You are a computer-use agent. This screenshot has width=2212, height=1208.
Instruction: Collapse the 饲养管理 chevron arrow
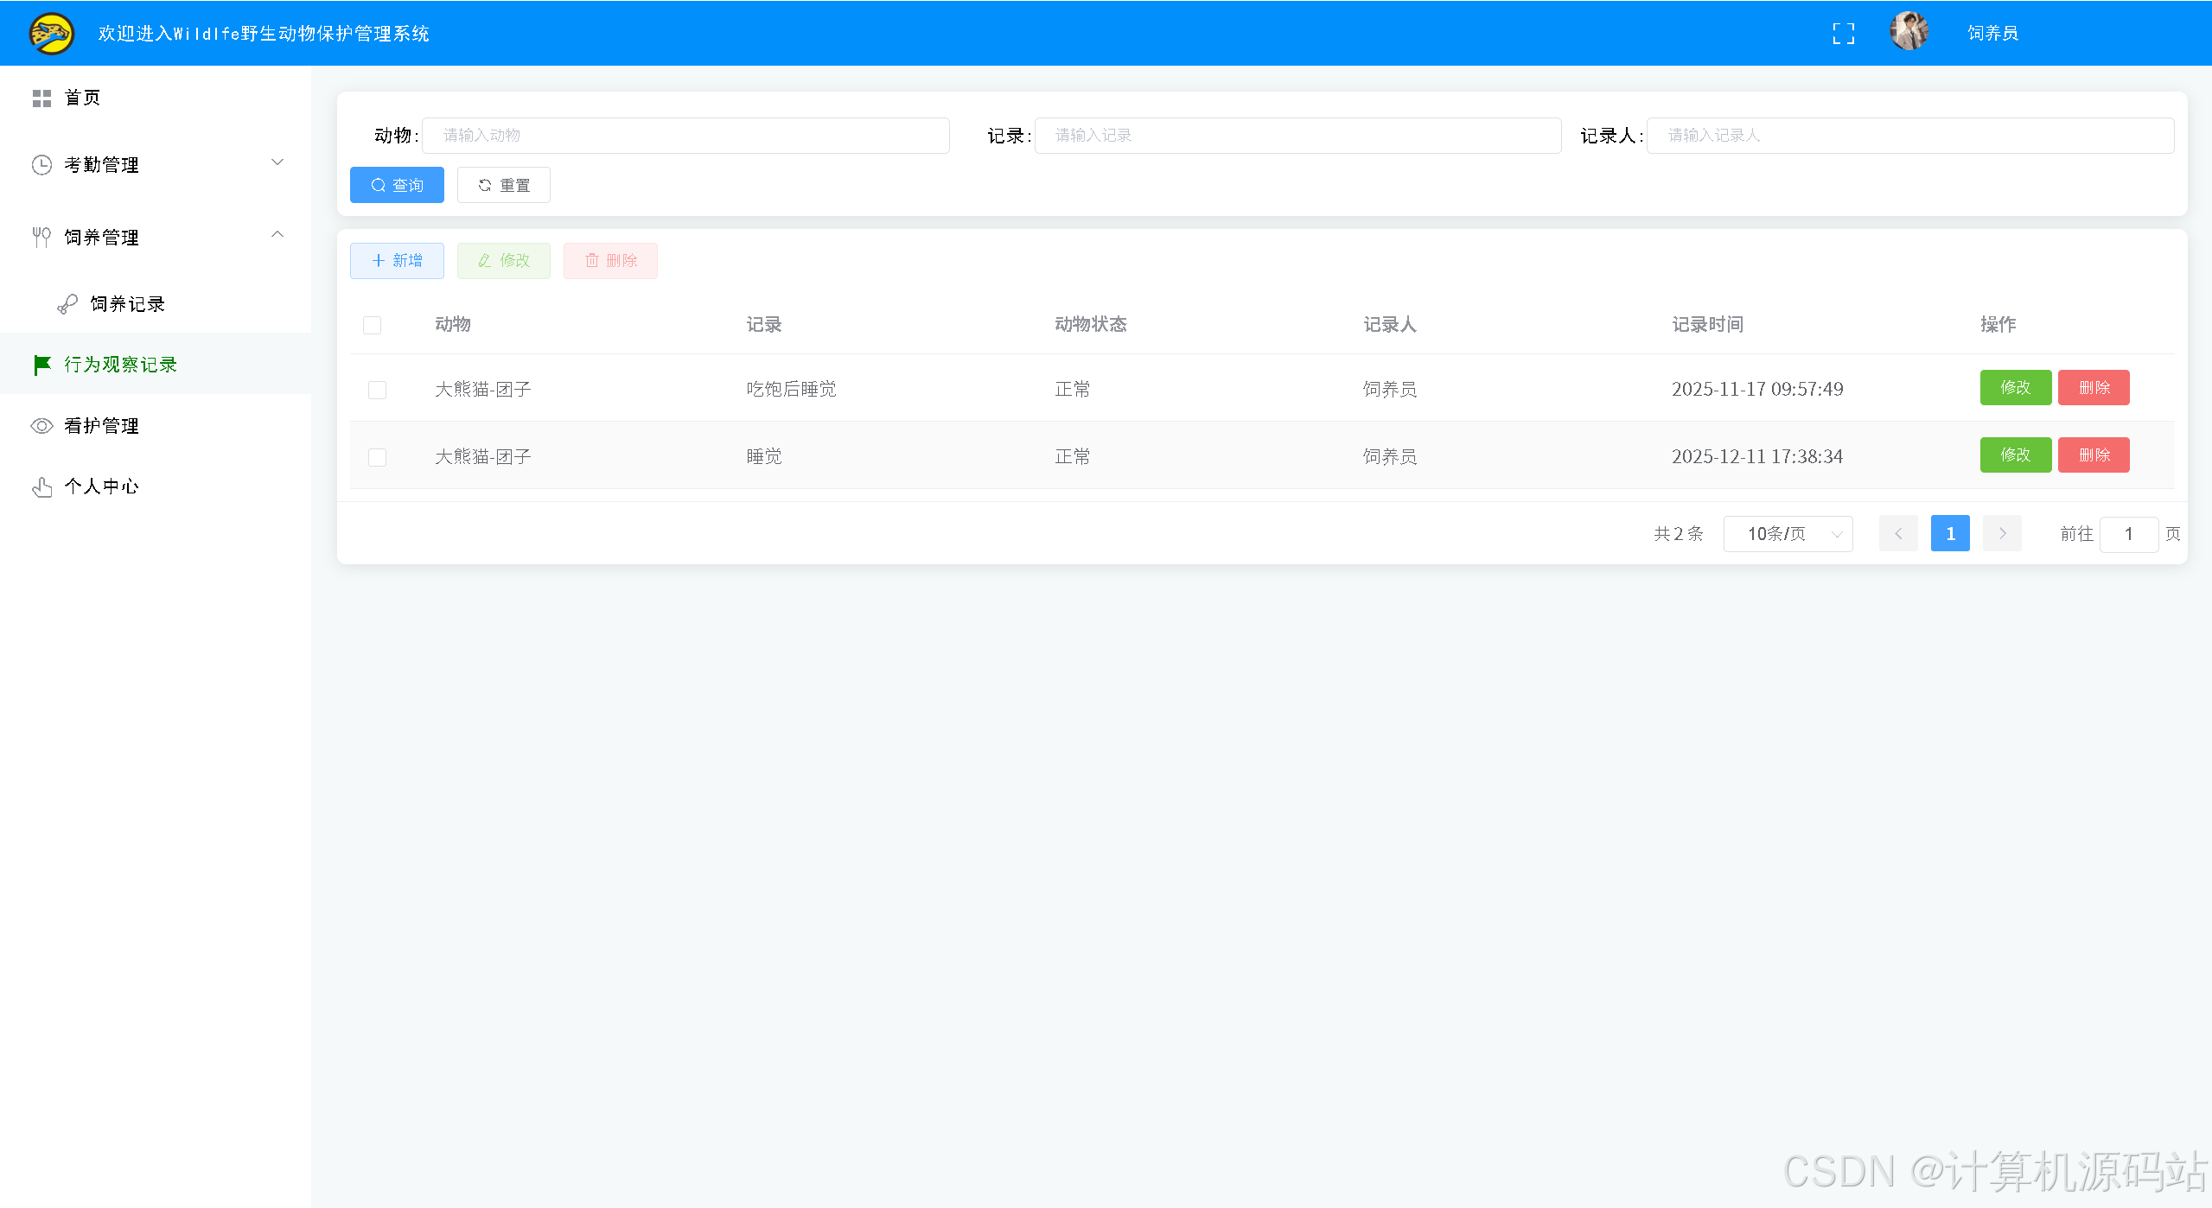277,234
